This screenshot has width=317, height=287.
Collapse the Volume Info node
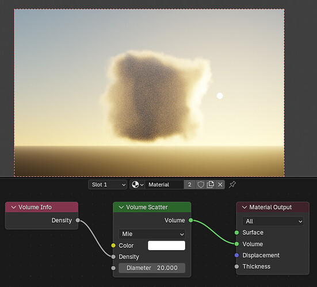click(x=14, y=207)
